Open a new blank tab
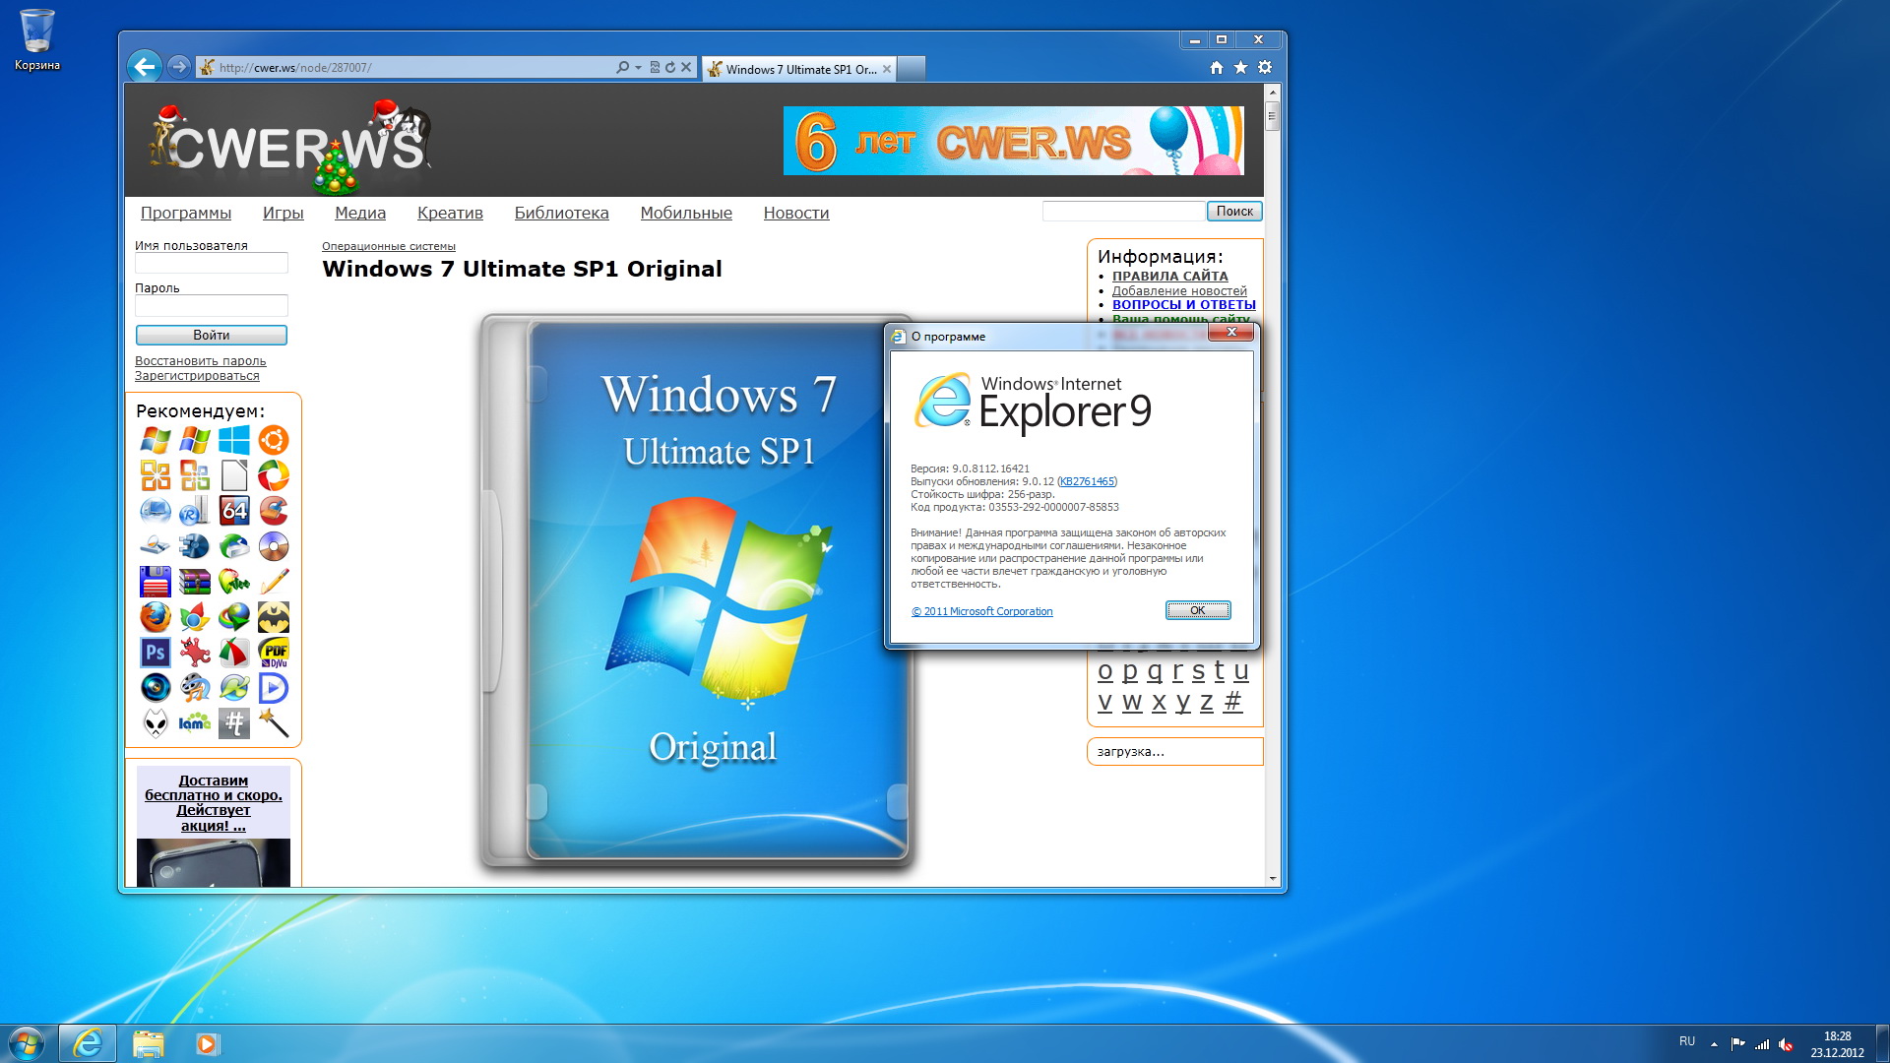 912,68
